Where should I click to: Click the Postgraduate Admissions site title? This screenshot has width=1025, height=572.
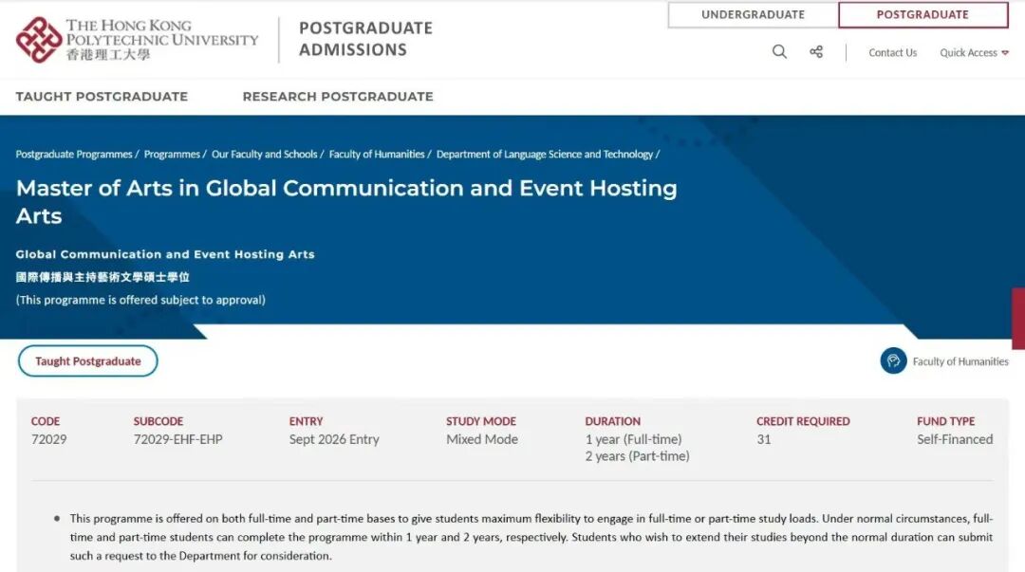point(365,39)
